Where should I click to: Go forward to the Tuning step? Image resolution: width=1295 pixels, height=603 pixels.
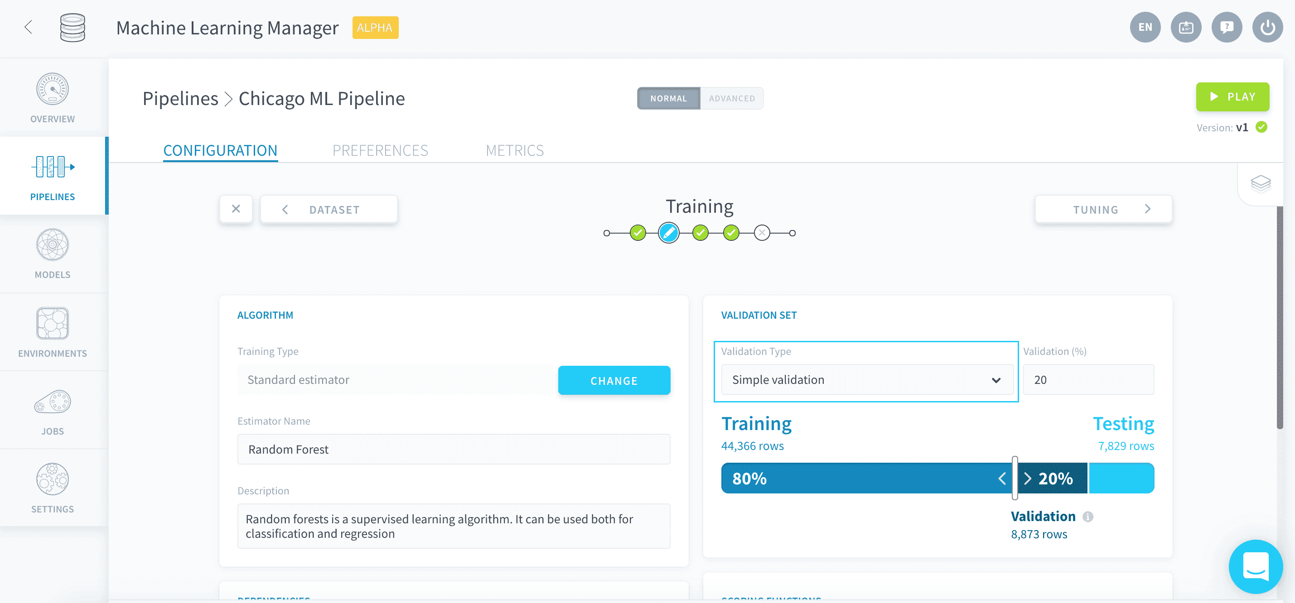tap(1103, 209)
